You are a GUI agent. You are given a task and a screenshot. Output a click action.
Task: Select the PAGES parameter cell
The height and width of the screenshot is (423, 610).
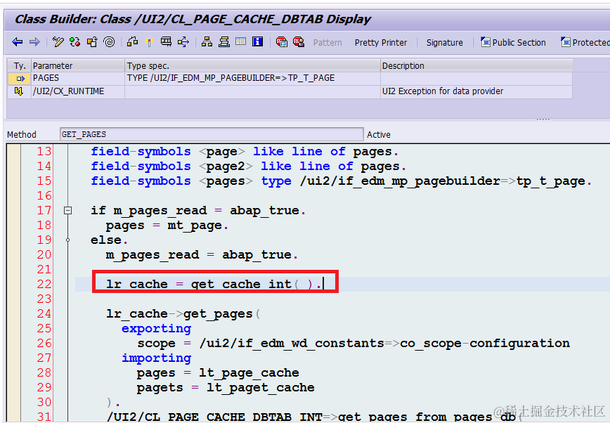(78, 78)
